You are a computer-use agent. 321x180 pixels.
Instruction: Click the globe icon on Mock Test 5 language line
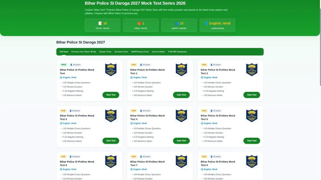pos(202,123)
